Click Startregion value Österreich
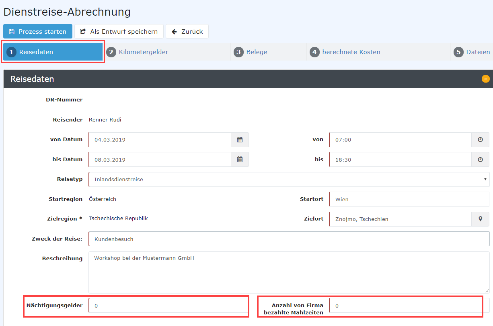The width and height of the screenshot is (493, 326). (x=103, y=199)
